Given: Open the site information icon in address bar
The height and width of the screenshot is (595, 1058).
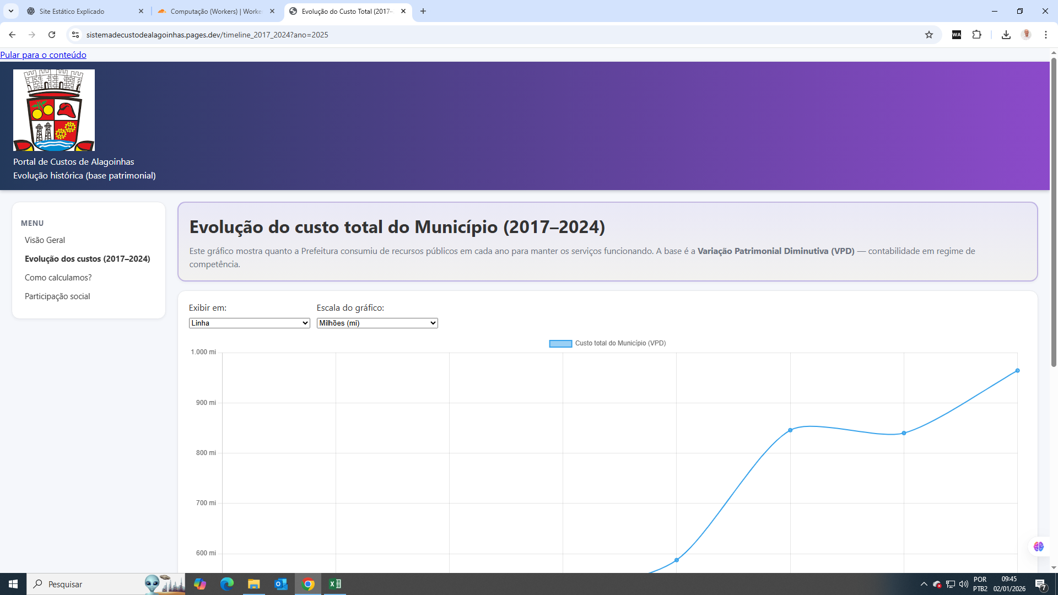Looking at the screenshot, I should 75,34.
